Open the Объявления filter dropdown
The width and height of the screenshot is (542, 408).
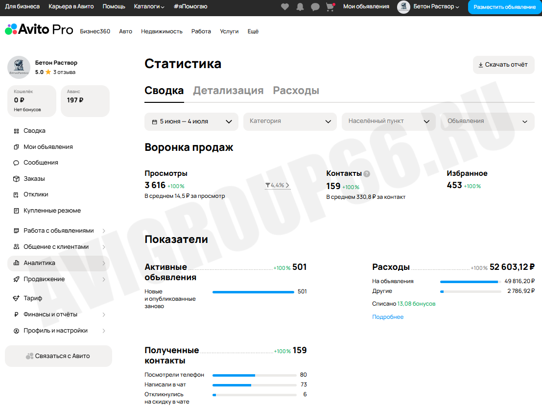[x=487, y=121]
